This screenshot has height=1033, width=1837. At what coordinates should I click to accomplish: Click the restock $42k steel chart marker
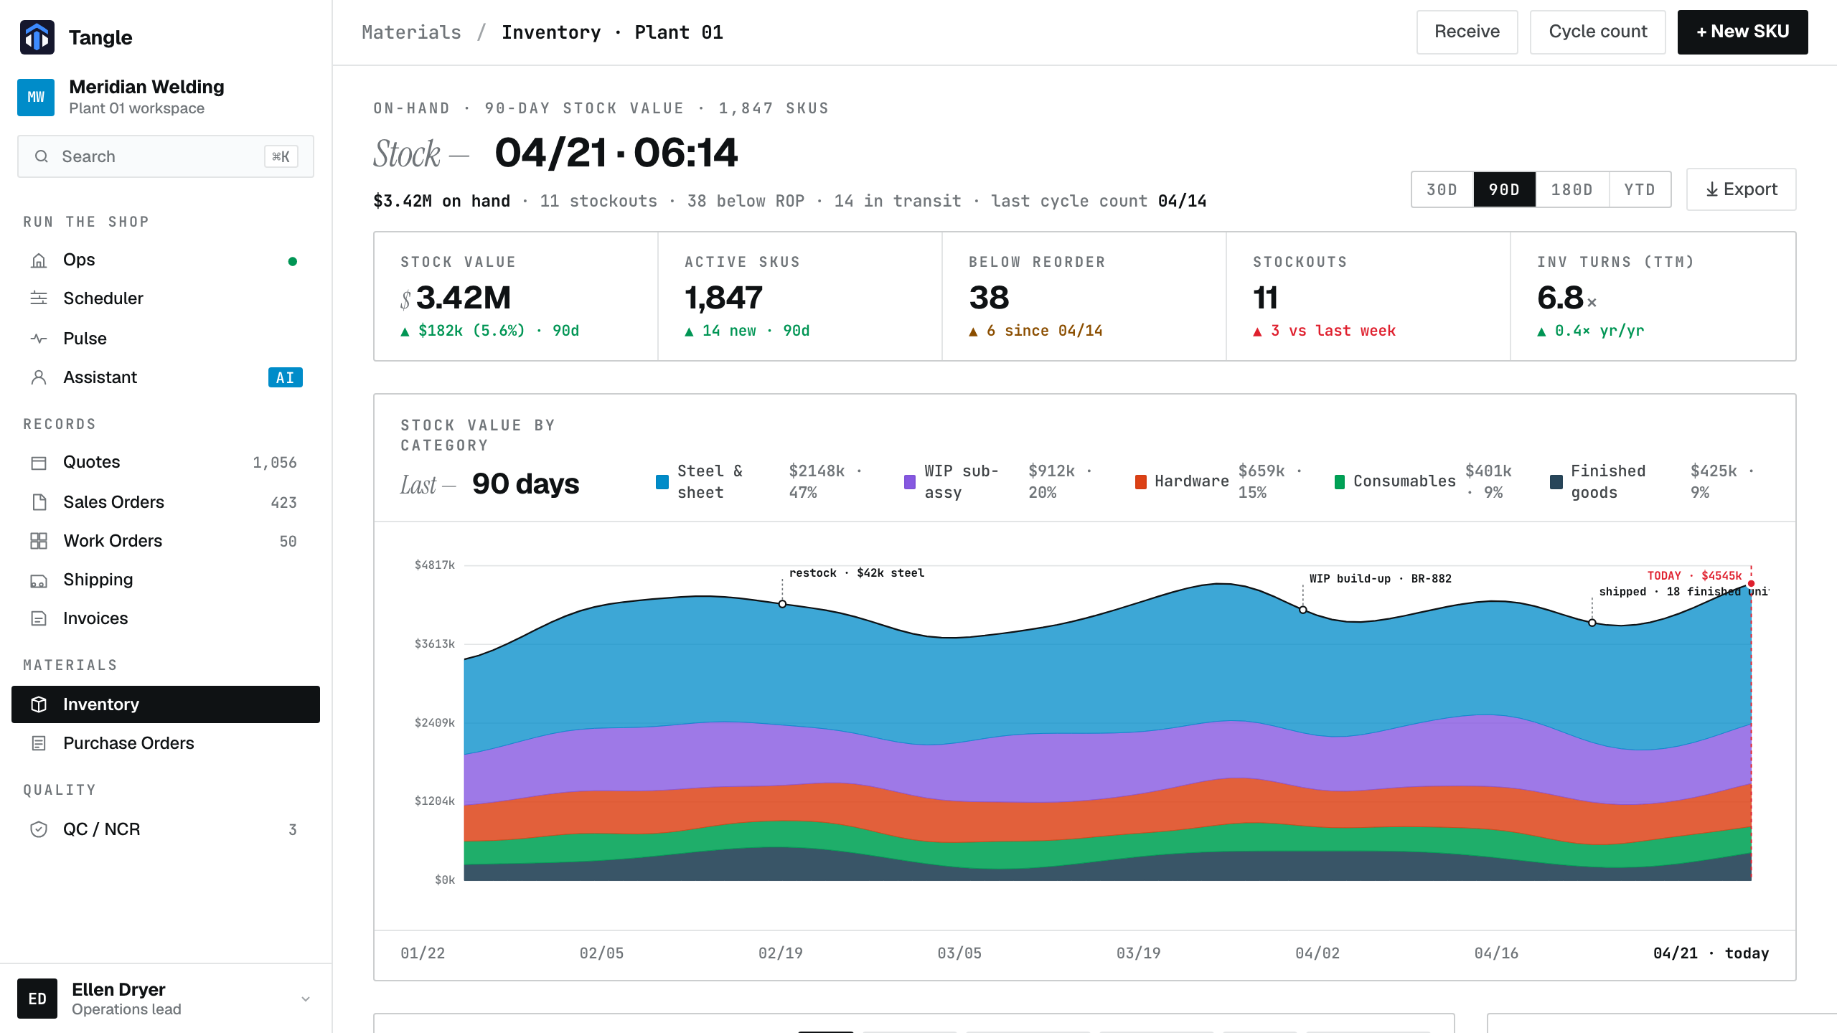coord(782,604)
